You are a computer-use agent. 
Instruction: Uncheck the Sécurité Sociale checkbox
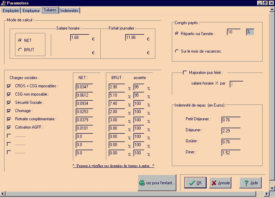pyautogui.click(x=9, y=102)
